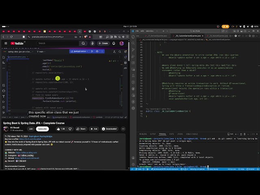Search with voice microphone on YouTube

92,43
